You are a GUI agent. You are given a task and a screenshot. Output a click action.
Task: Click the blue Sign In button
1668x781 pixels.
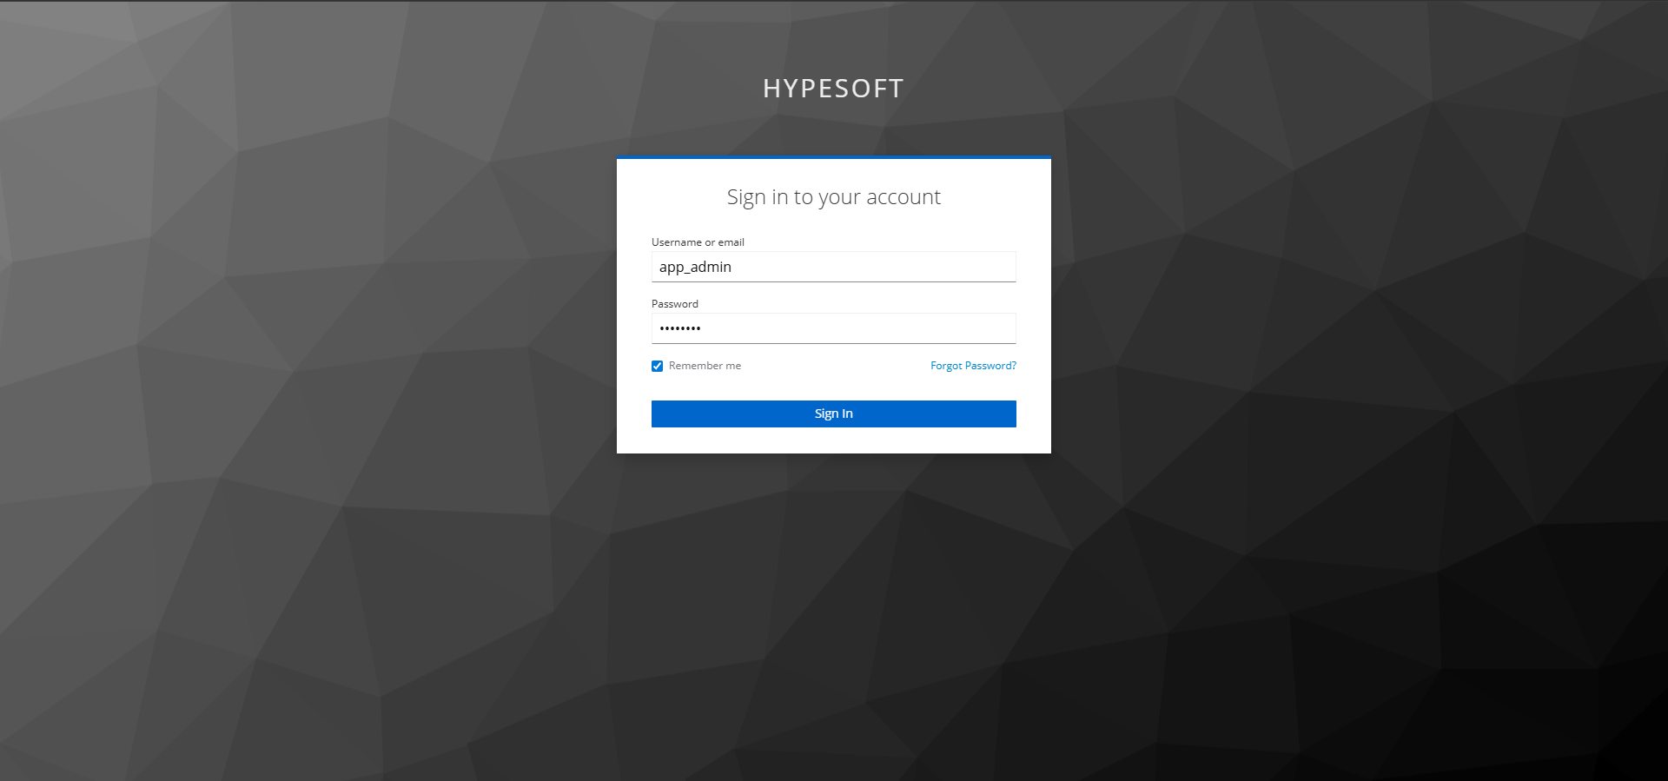[x=834, y=414]
